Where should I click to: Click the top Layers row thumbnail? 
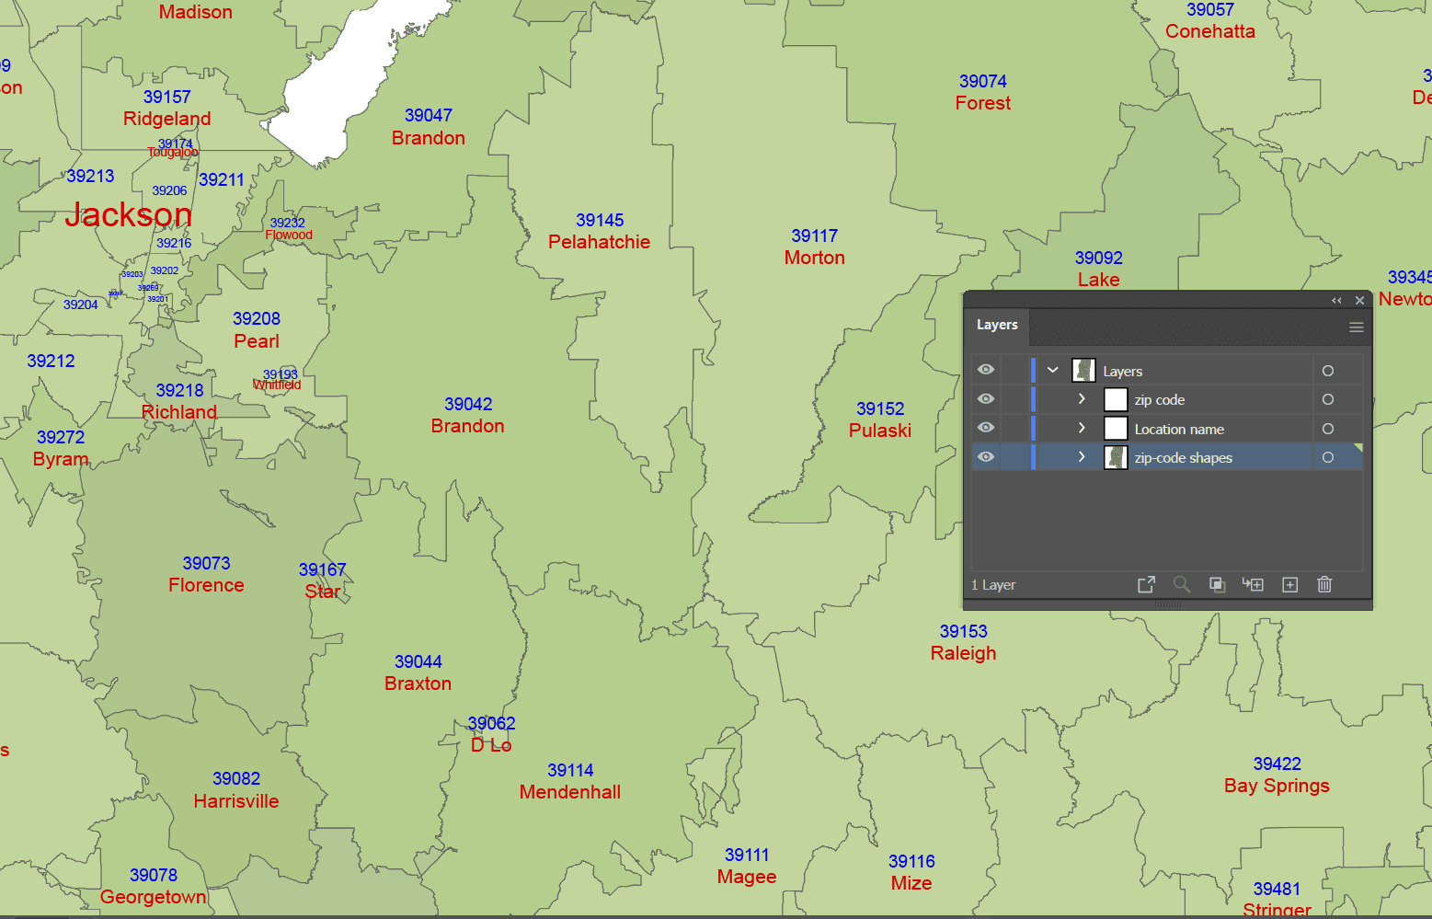[x=1083, y=371]
